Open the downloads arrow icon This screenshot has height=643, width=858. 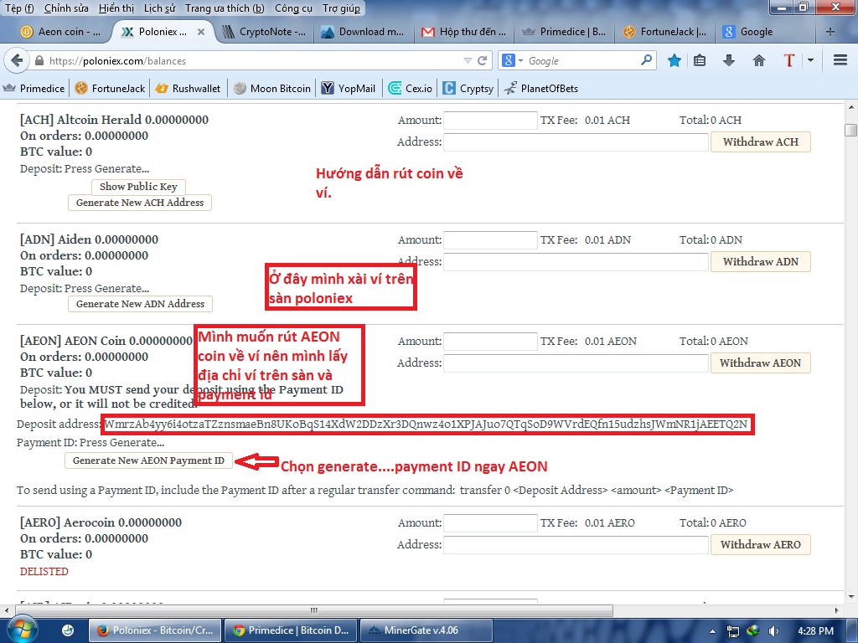pos(728,60)
